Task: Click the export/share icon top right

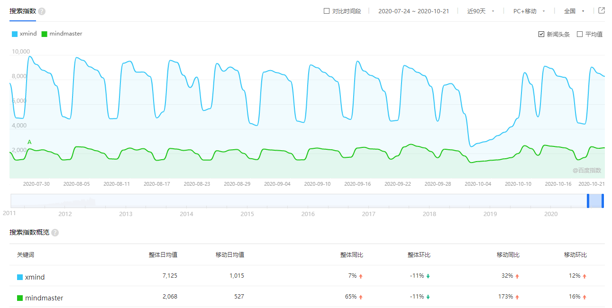Action: point(602,10)
